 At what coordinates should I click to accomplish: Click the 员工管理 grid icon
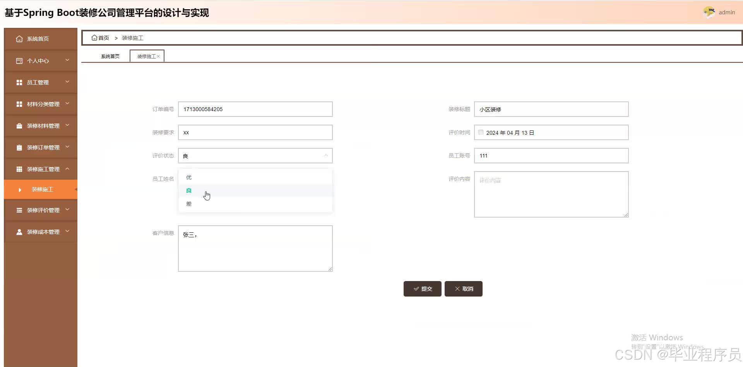point(19,82)
